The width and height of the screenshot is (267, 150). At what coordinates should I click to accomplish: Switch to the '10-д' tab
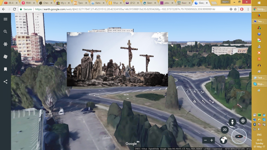pos(115,3)
